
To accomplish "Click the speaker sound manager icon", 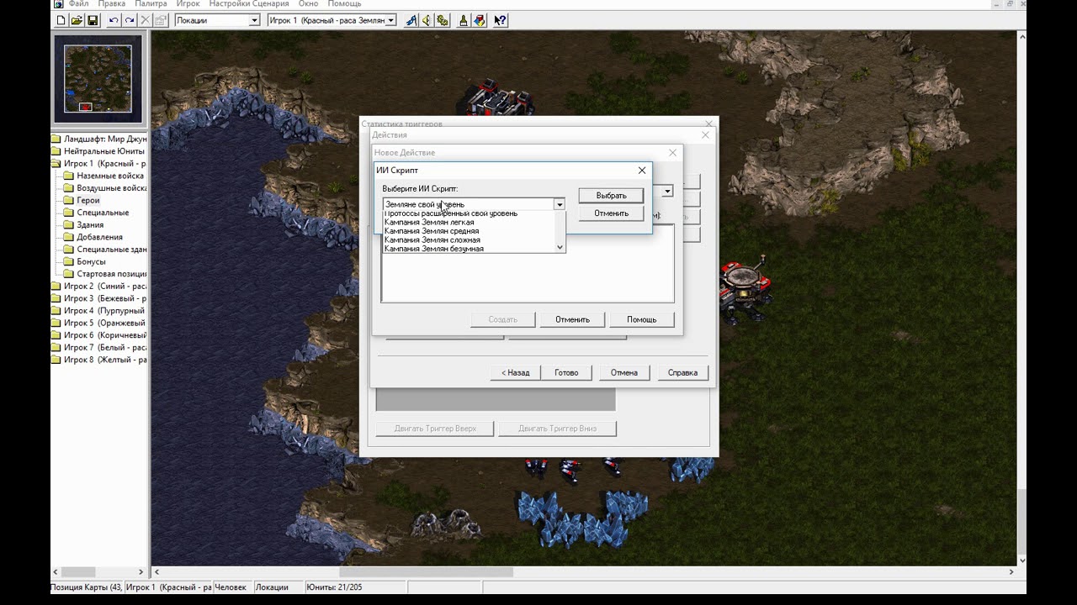I will point(427,20).
